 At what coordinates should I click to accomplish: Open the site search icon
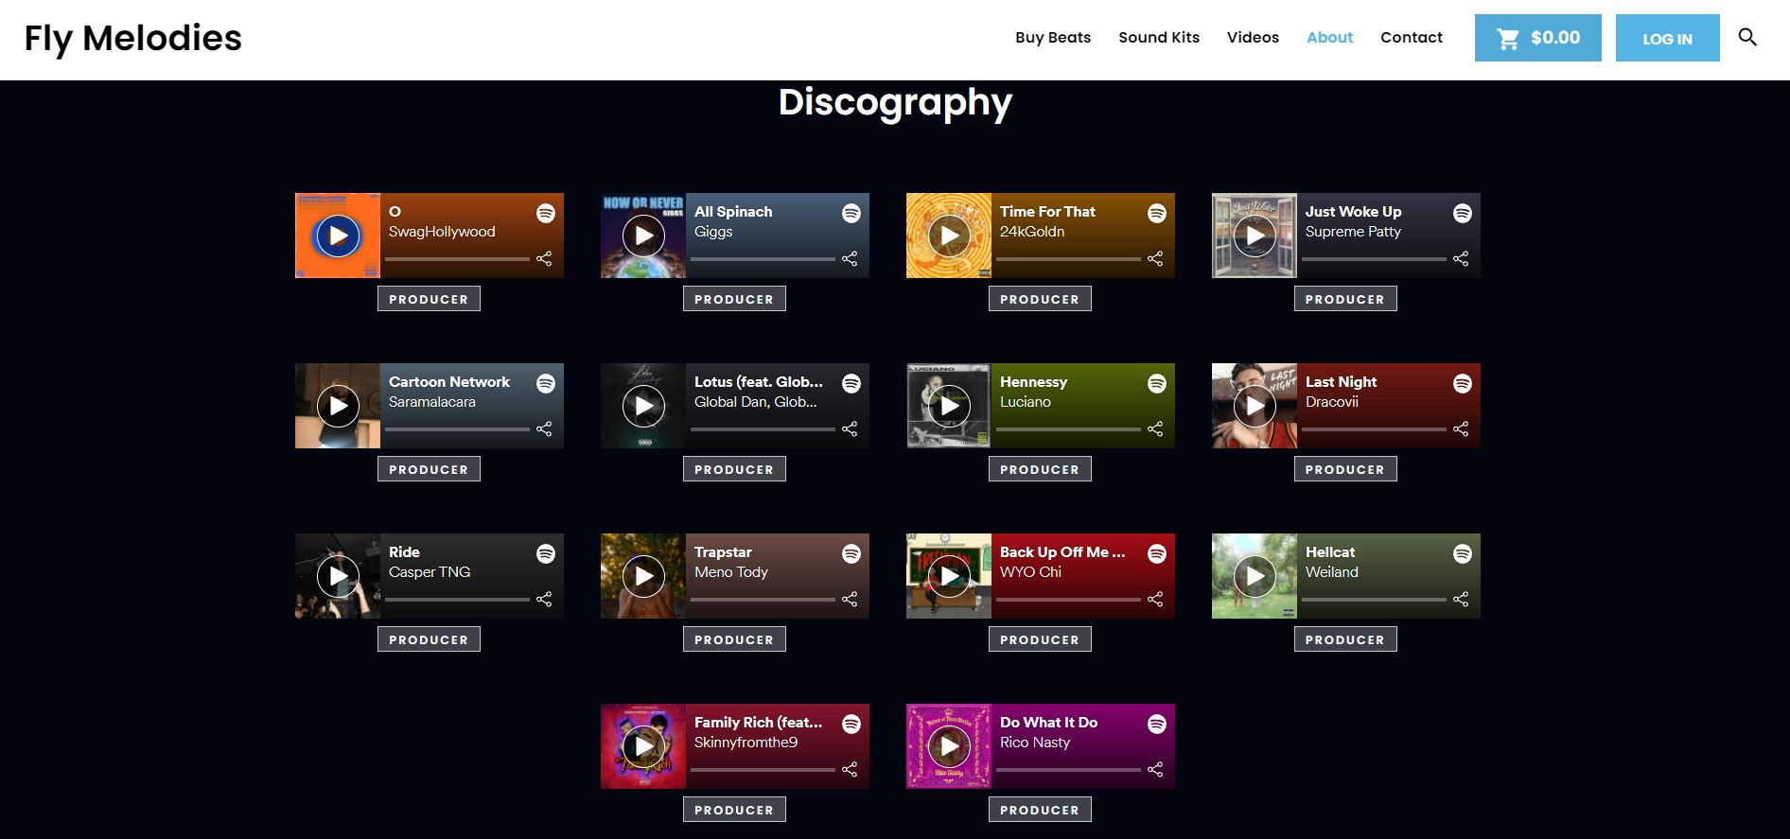(x=1747, y=37)
